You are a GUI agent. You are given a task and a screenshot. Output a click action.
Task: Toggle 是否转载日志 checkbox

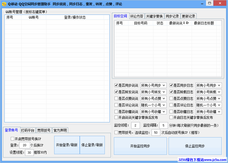coord(171,92)
